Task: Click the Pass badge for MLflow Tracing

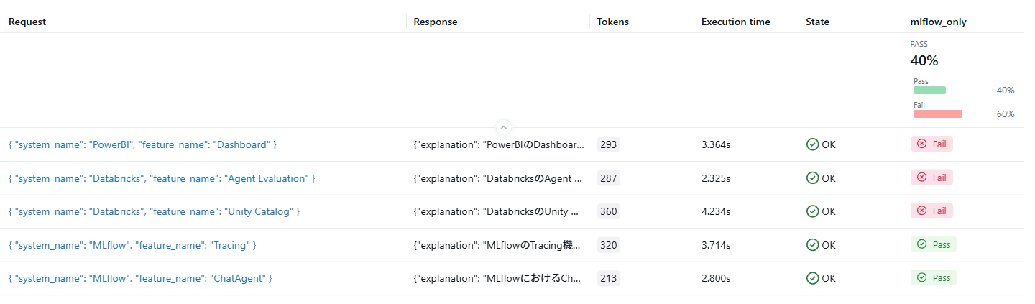Action: tap(934, 245)
